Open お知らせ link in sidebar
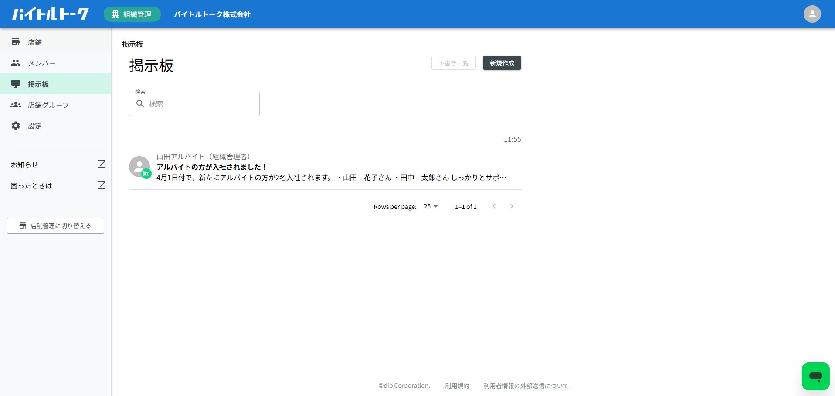 point(56,164)
